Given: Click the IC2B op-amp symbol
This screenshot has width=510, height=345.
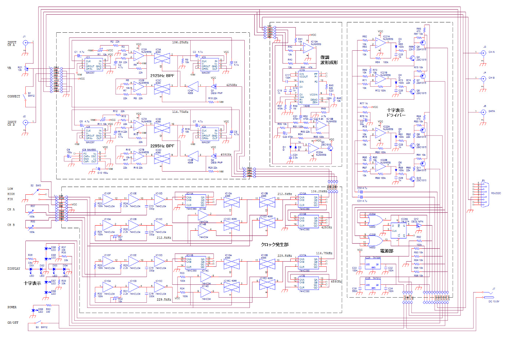Looking at the screenshot, I should pyautogui.click(x=139, y=86).
